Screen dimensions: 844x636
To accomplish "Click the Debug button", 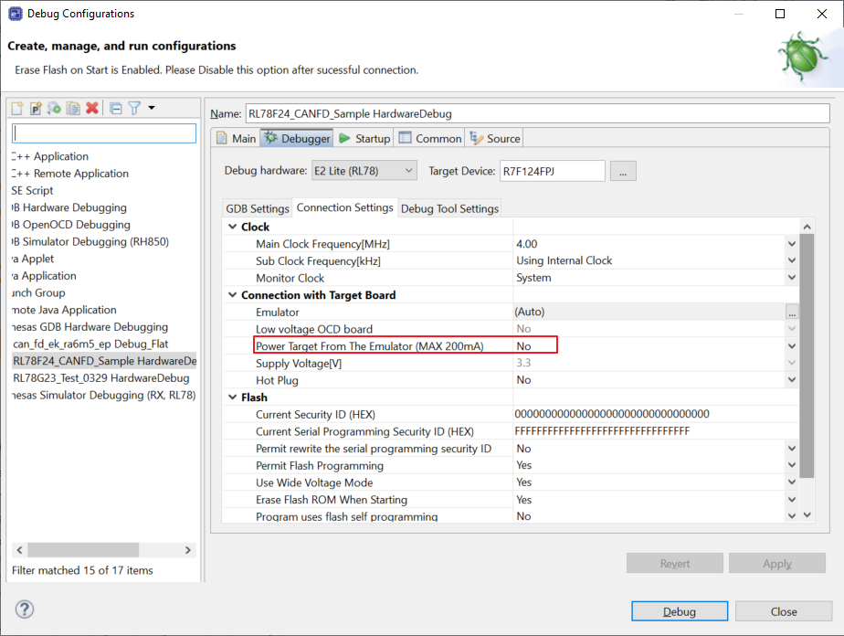I will (x=680, y=611).
